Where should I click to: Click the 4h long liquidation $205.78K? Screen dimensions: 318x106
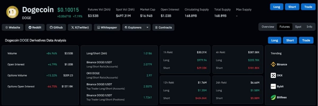tap(254, 60)
